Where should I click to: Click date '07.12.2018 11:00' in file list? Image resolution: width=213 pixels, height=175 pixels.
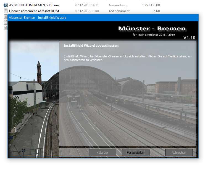coord(87,11)
